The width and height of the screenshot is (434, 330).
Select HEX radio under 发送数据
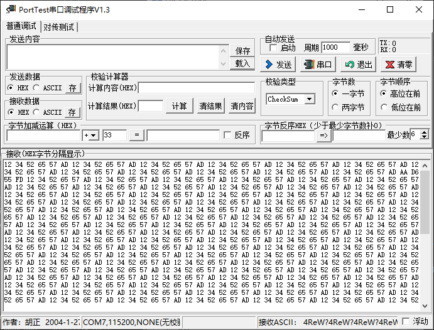[11, 88]
